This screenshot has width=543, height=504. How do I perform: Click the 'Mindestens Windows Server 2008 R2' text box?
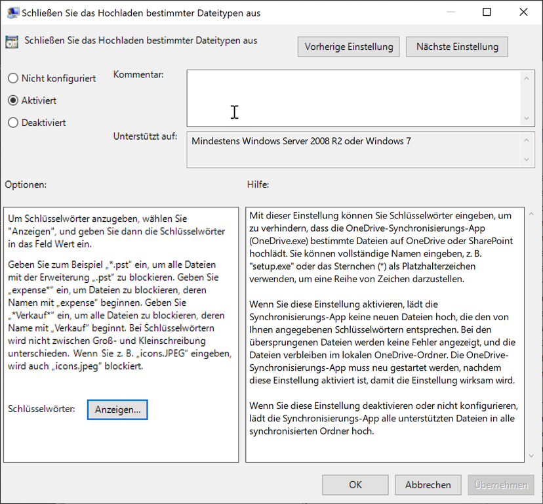pos(354,150)
